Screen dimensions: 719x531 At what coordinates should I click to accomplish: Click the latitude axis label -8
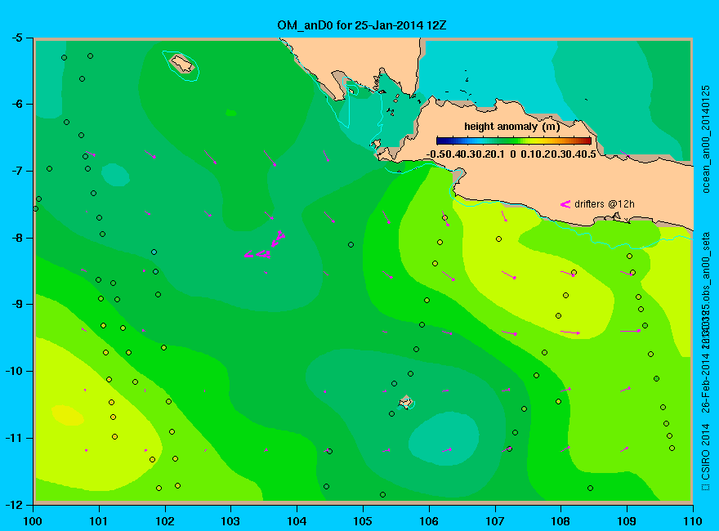point(16,238)
